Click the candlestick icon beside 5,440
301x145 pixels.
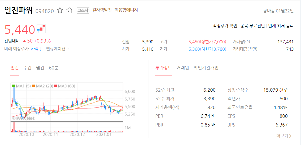[41, 29]
